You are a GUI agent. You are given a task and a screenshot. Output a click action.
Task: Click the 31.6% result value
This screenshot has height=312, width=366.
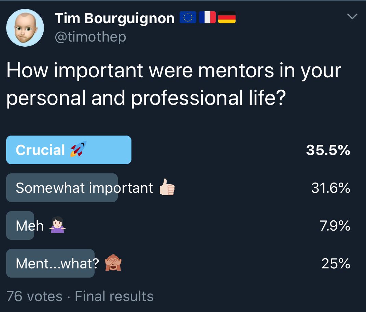330,188
